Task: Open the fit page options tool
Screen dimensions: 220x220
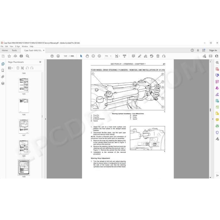Action: click(117, 56)
